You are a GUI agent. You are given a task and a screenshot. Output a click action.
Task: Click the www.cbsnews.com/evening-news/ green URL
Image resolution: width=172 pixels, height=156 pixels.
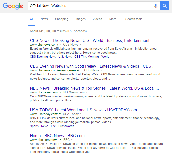point(55,70)
